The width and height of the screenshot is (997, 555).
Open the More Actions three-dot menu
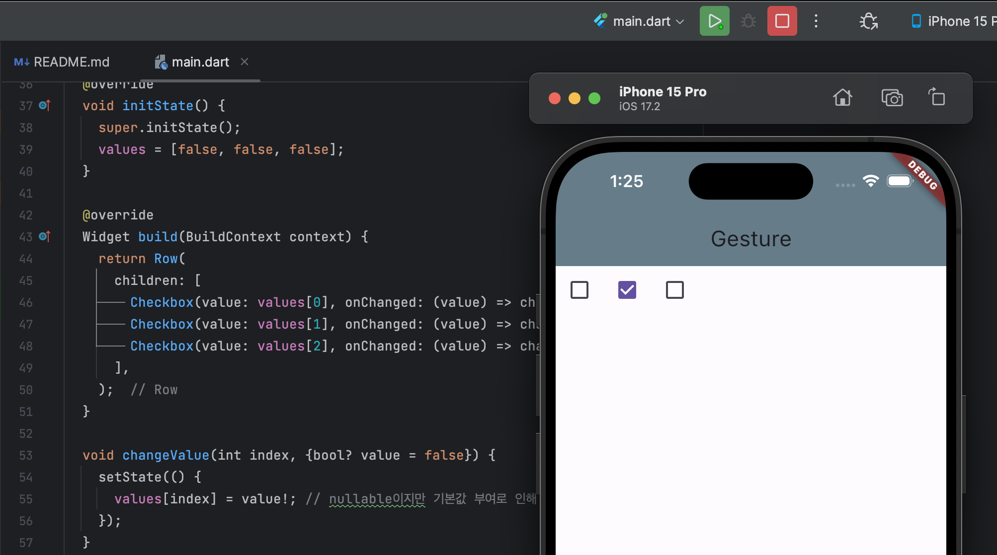[x=816, y=21]
